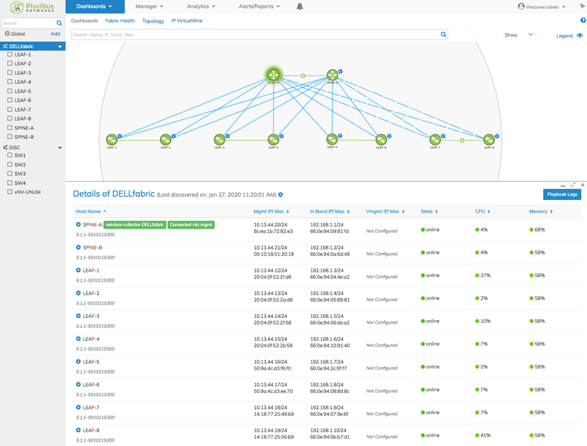Image resolution: width=587 pixels, height=446 pixels.
Task: Open the gear menu for LEAF-3 row
Action: click(79, 315)
